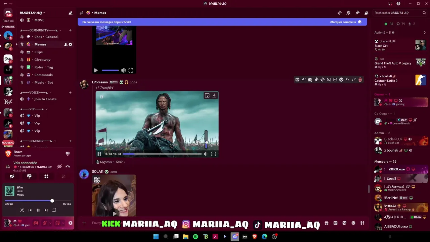Seek Spotify track progress slider
This screenshot has height=242, width=430.
[38, 201]
